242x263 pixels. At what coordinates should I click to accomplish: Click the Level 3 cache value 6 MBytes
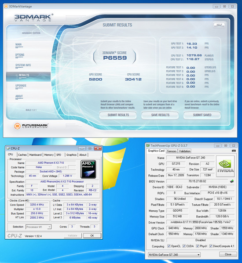point(75,217)
